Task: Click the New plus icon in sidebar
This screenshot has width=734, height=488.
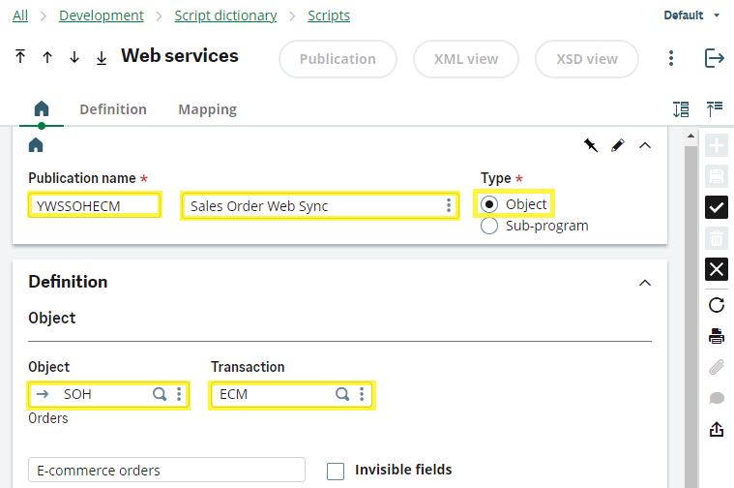Action: pos(717,145)
